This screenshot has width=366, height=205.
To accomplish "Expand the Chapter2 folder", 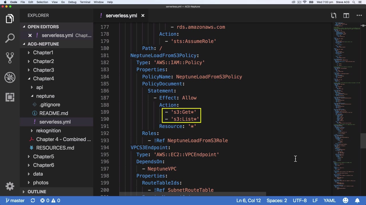I will [43, 61].
